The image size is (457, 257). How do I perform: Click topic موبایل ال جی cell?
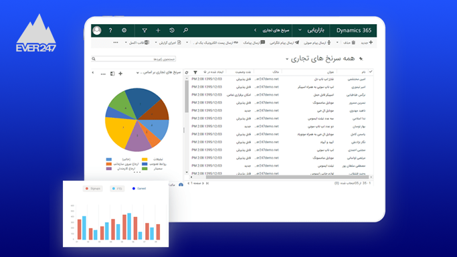[325, 110]
